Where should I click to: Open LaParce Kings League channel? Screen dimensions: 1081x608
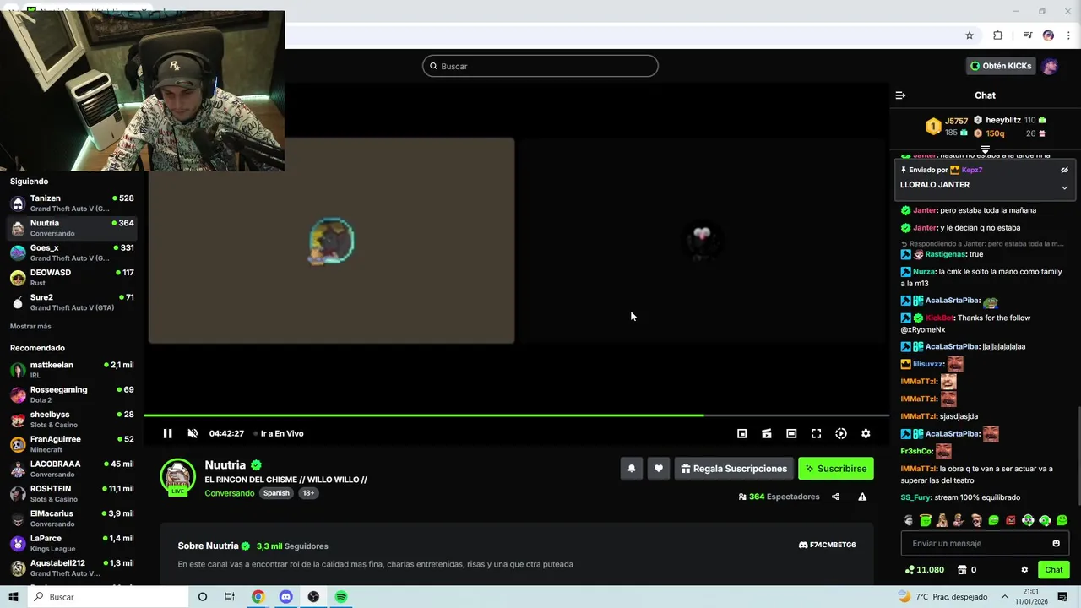click(x=73, y=543)
